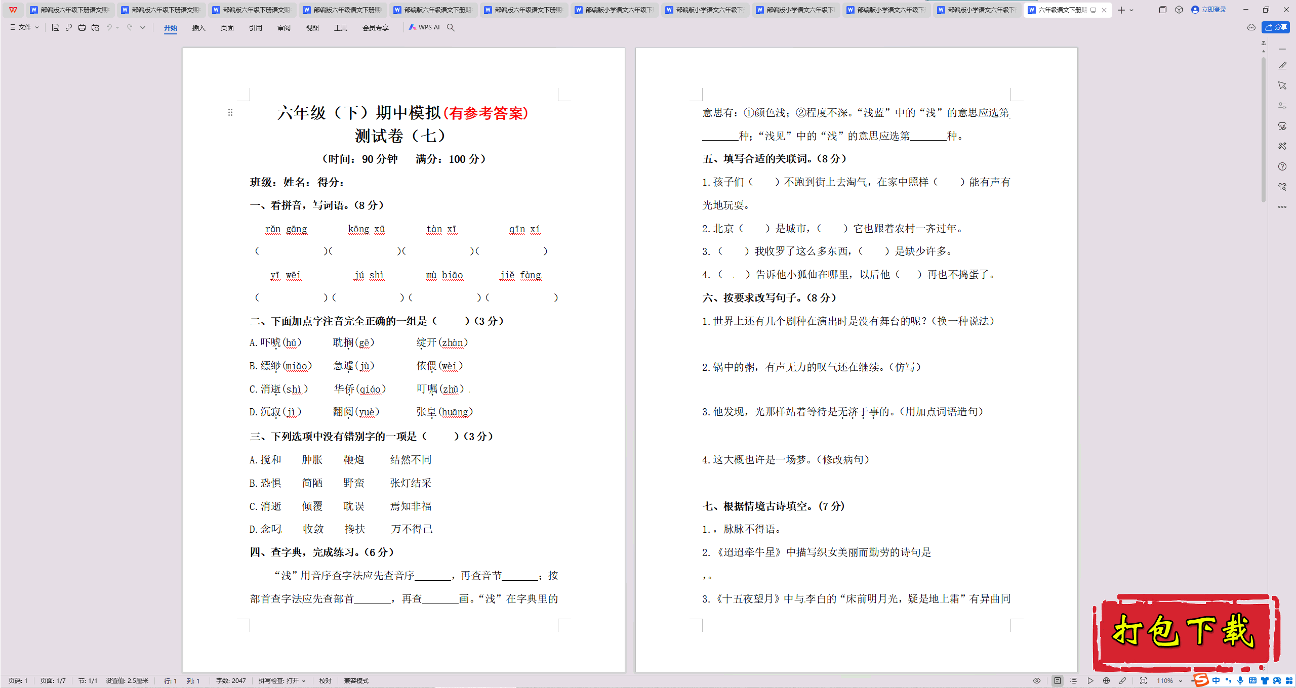Image resolution: width=1296 pixels, height=688 pixels.
Task: Select the 会员专享 ribbon tab
Action: point(376,28)
